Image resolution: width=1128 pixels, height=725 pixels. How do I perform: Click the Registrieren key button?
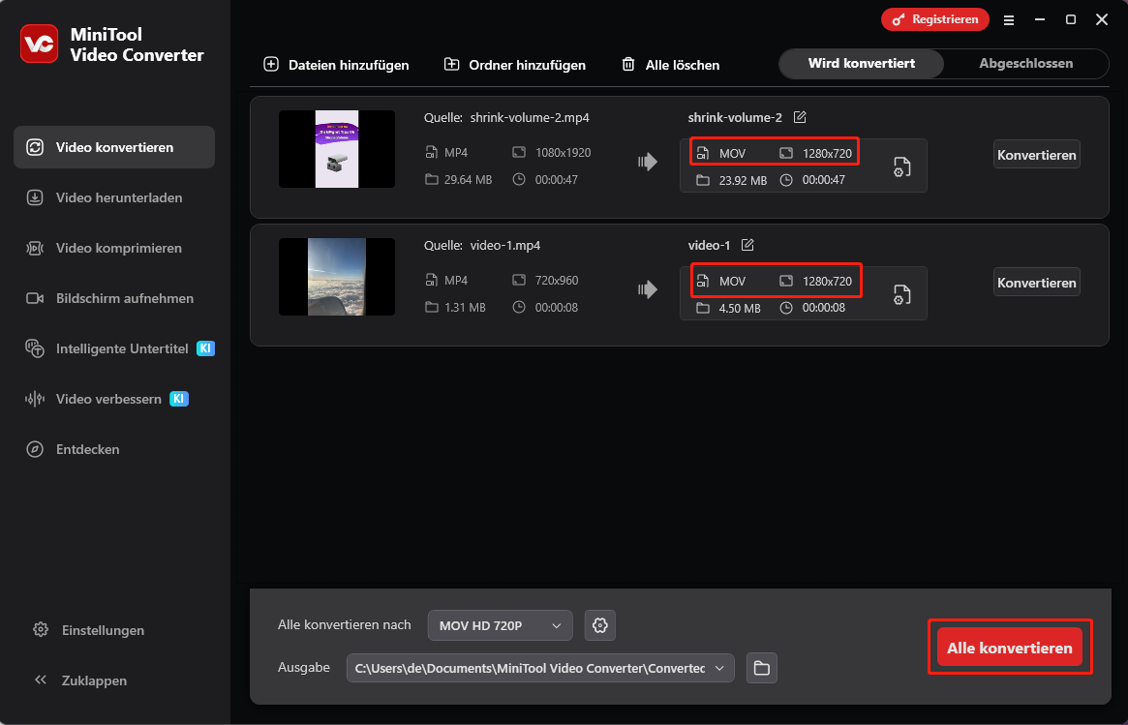coord(934,19)
